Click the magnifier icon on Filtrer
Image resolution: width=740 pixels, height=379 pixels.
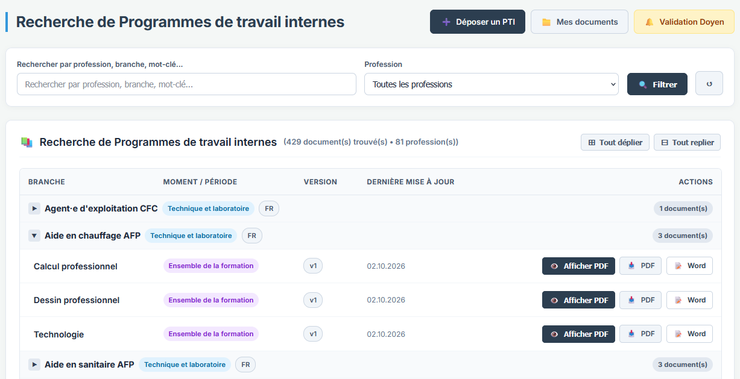point(643,84)
